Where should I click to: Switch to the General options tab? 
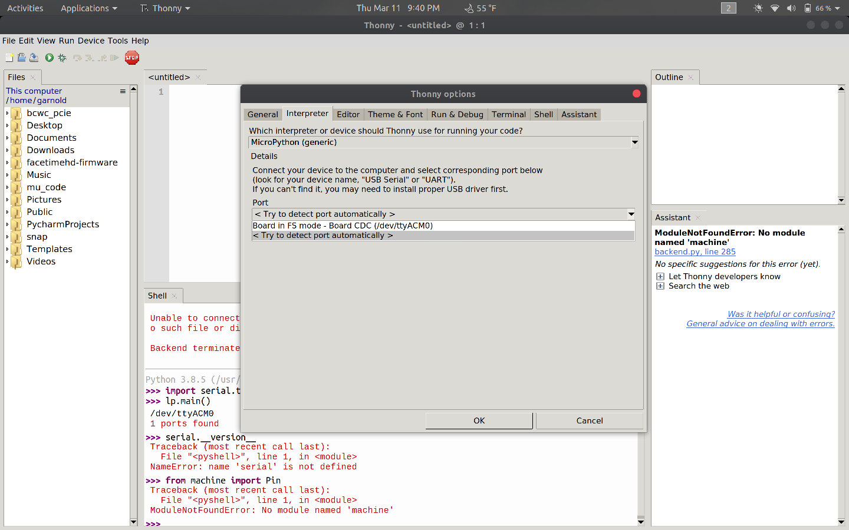pyautogui.click(x=262, y=114)
